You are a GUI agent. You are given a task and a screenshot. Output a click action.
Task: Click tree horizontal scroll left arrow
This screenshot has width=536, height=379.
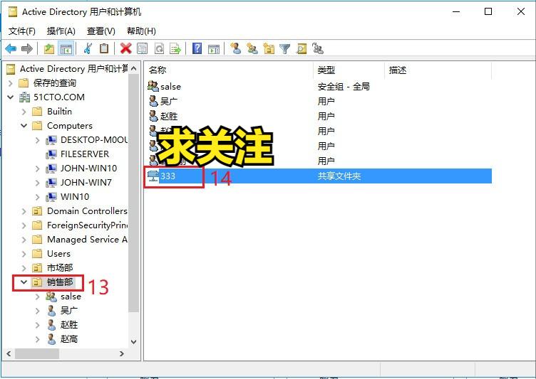pos(9,353)
